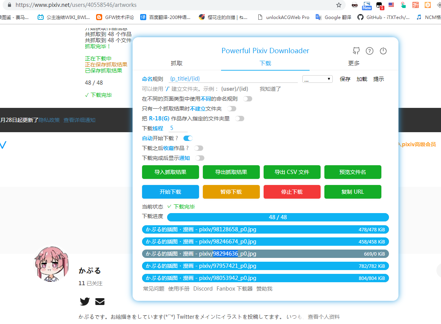Click the question mark help icon
The image size is (441, 324).
370,51
